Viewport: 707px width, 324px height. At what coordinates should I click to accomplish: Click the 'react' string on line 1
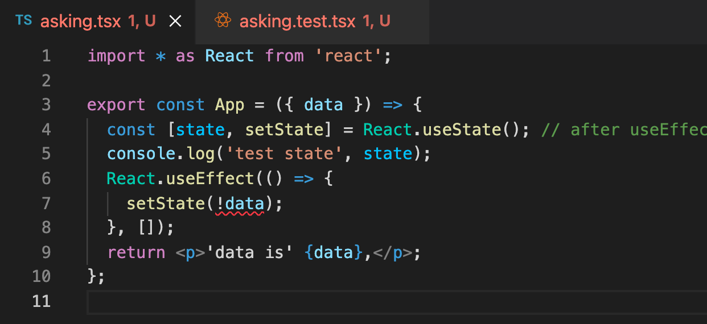348,56
